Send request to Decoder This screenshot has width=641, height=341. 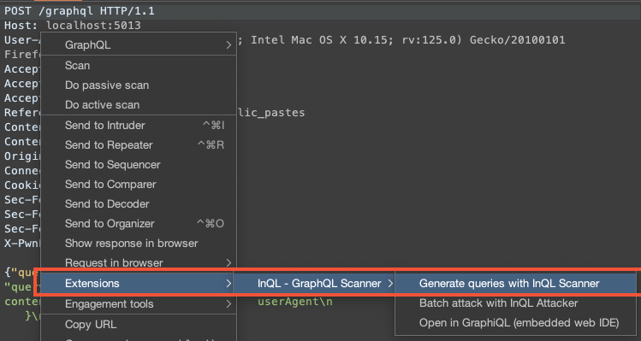tap(139, 203)
